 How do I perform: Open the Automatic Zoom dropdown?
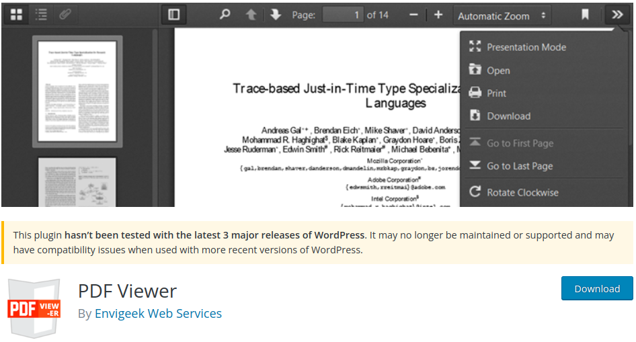pos(502,16)
